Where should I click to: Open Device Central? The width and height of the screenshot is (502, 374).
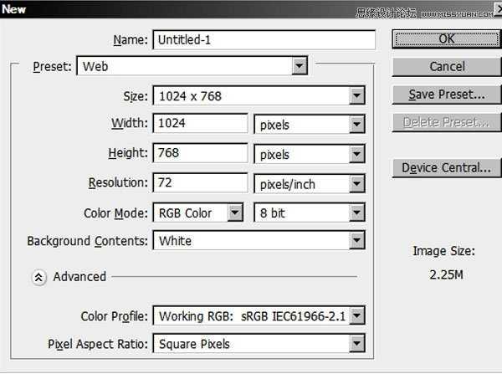(x=447, y=168)
